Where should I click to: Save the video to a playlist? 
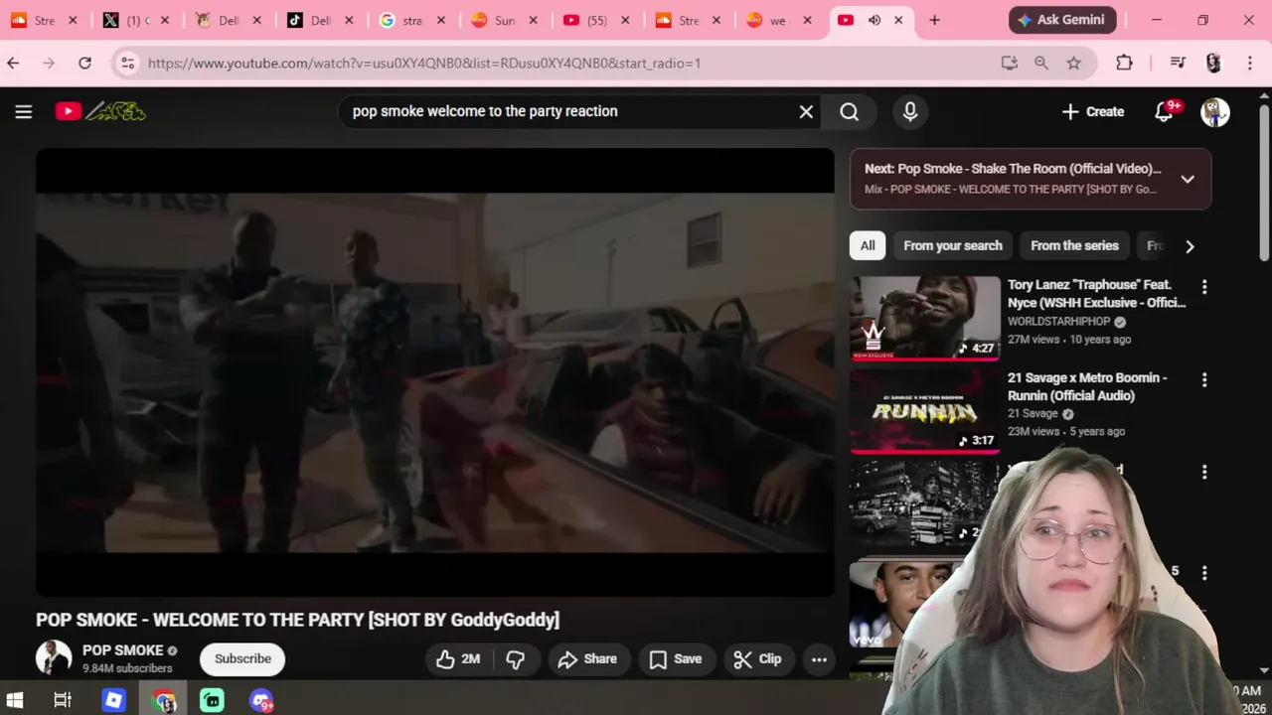tap(676, 658)
